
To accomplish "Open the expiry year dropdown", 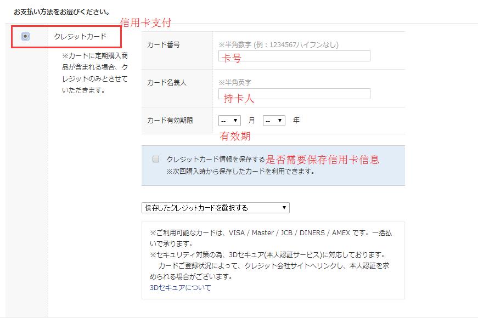I will [x=274, y=121].
